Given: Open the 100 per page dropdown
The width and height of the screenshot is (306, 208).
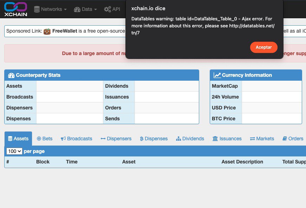Looking at the screenshot, I should pos(14,151).
